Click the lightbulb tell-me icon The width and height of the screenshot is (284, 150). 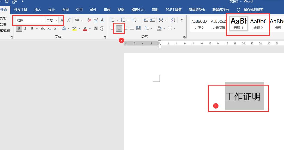pyautogui.click(x=238, y=10)
